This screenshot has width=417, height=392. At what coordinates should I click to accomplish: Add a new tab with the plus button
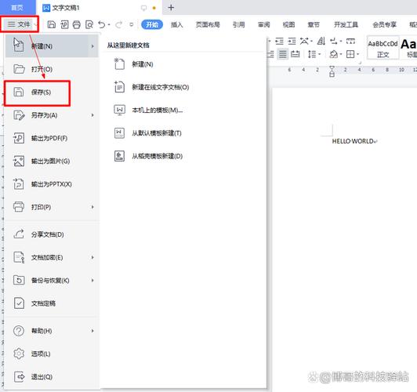(x=171, y=8)
